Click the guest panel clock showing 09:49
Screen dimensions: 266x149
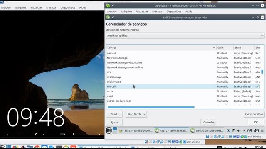tap(253, 131)
